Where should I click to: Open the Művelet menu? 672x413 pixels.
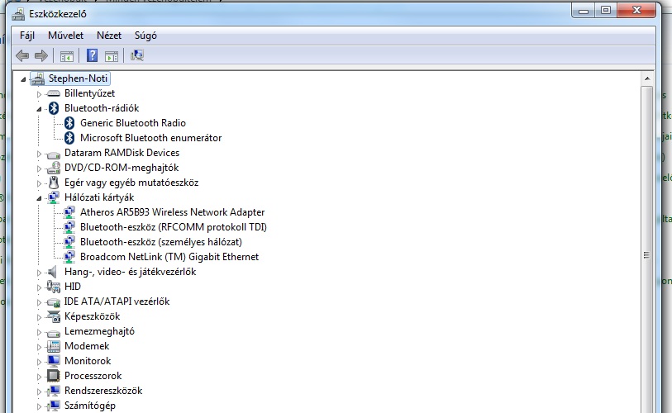(65, 36)
